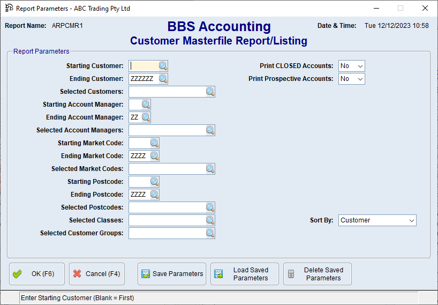Open lookup for Selected Customers
The width and height of the screenshot is (438, 305).
(210, 92)
